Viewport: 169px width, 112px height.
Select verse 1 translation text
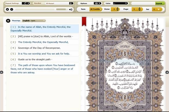[44, 29]
